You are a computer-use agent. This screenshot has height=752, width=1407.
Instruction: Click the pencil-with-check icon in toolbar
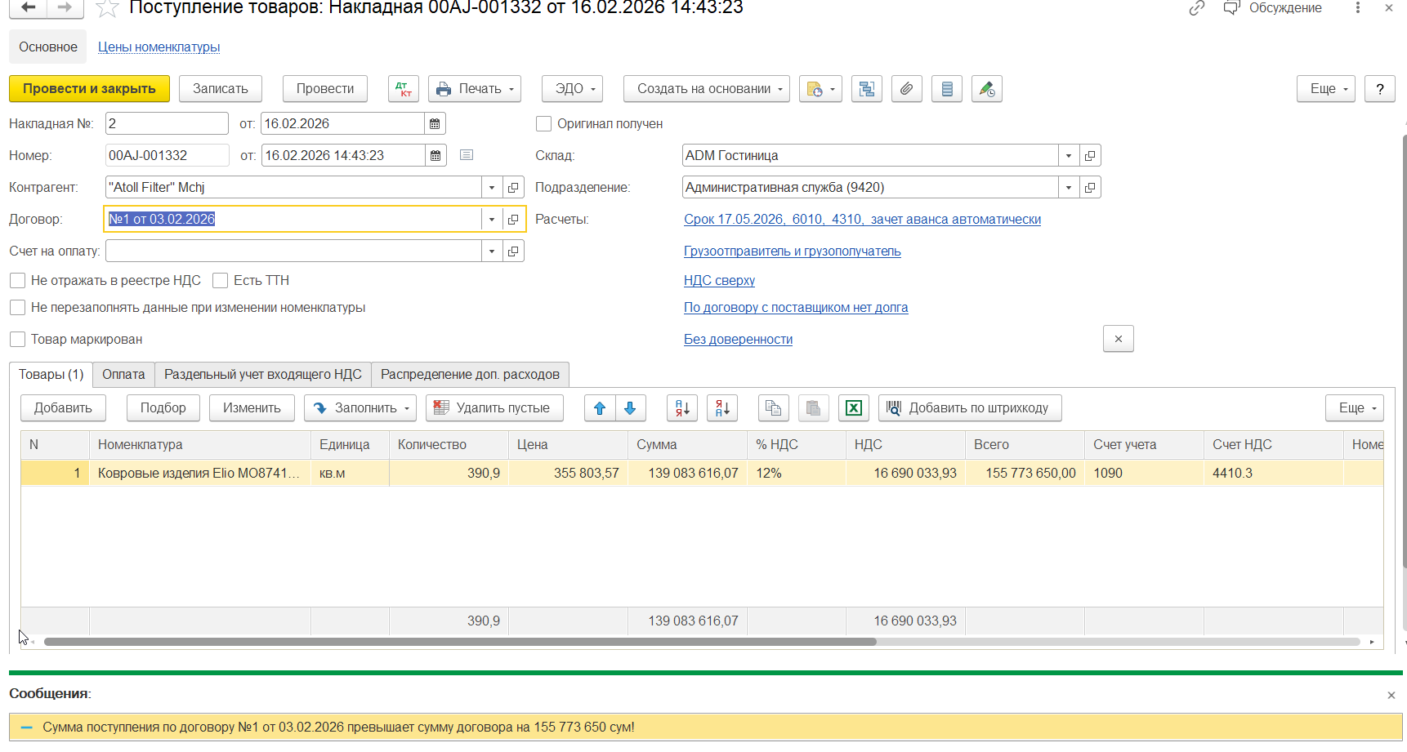[x=987, y=89]
